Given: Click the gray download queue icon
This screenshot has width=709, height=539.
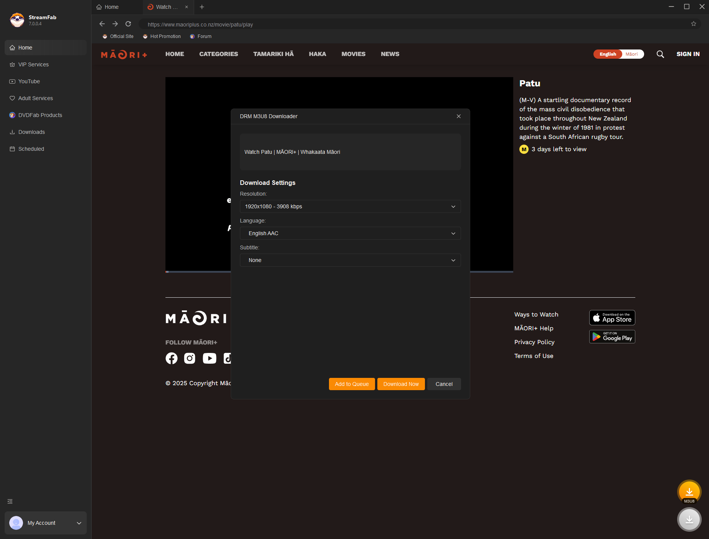Looking at the screenshot, I should coord(689,519).
